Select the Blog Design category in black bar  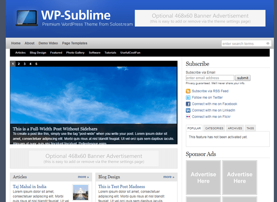(x=38, y=53)
